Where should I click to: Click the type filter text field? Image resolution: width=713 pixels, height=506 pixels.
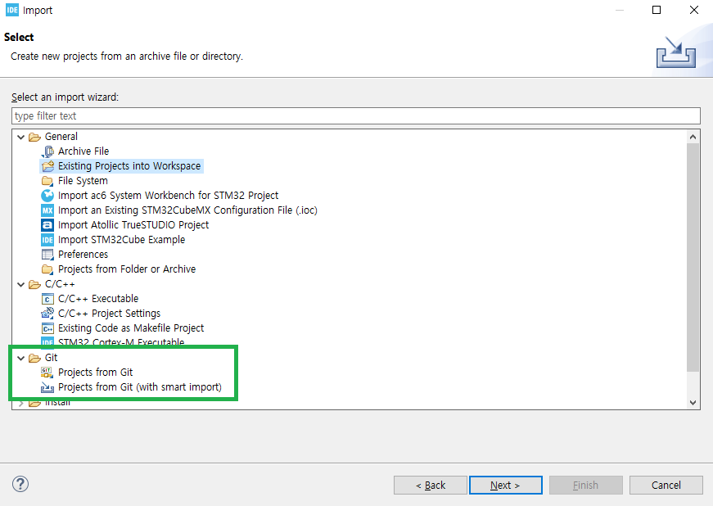[355, 116]
